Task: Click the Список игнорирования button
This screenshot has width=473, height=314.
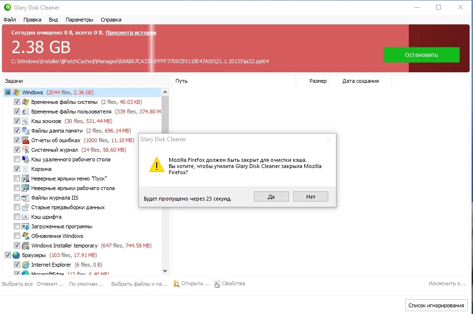Action: (436, 305)
